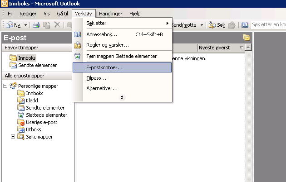Open the Hjelp menu
The width and height of the screenshot is (286, 182).
coord(135,14)
